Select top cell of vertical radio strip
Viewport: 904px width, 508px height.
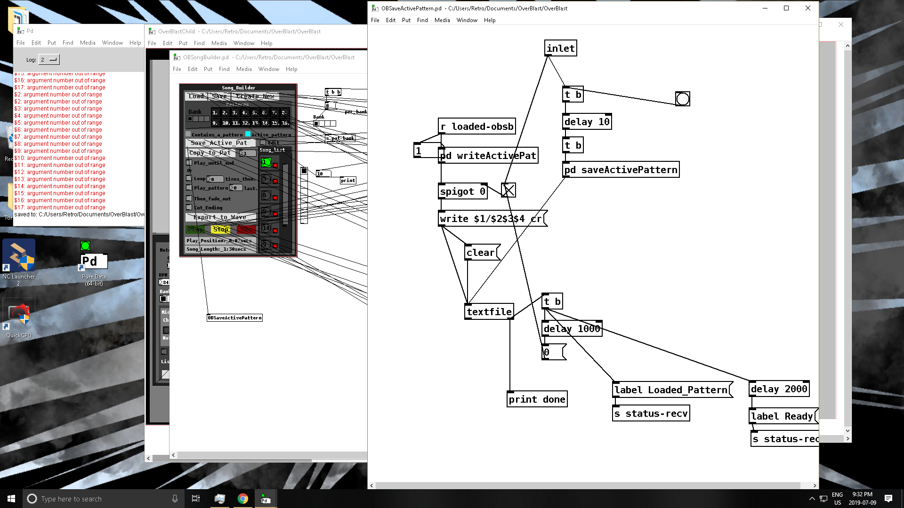tap(304, 171)
